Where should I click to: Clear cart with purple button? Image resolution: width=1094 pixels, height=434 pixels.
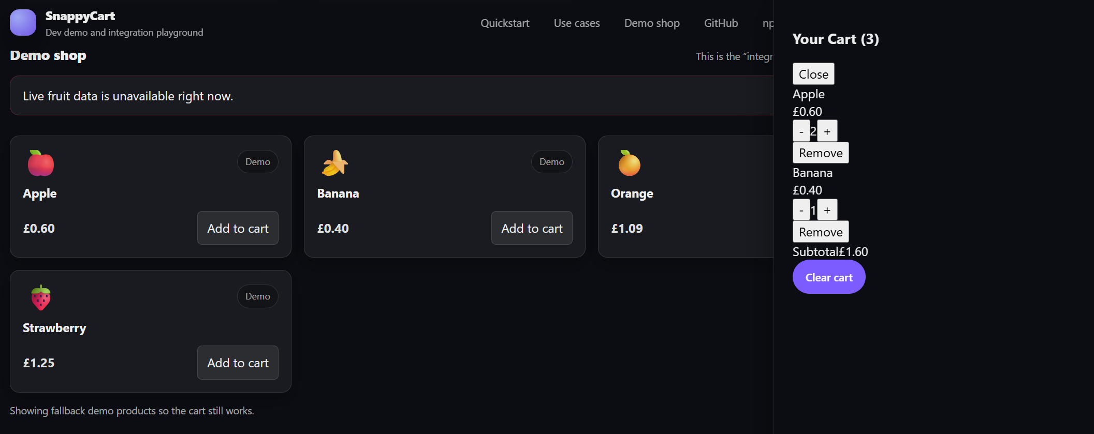point(829,277)
